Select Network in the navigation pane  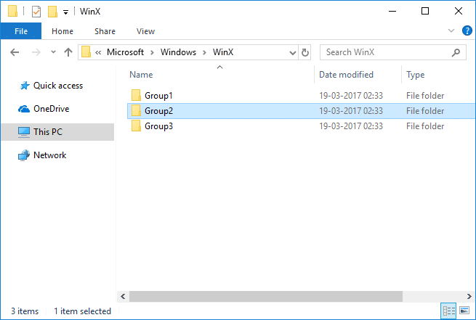click(49, 155)
